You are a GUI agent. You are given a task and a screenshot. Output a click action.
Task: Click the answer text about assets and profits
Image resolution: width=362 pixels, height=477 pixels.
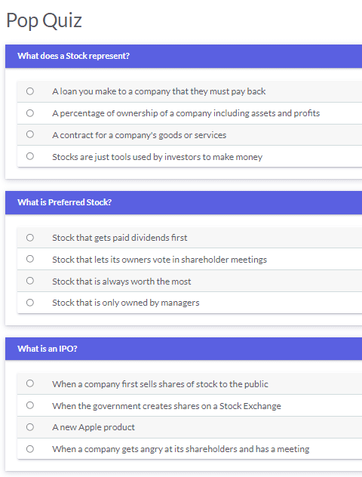(186, 113)
